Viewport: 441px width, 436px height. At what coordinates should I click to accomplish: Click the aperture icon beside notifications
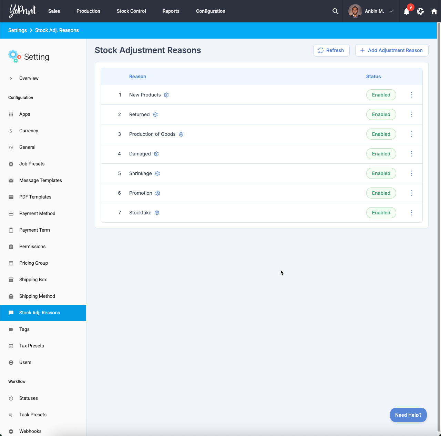coord(420,11)
